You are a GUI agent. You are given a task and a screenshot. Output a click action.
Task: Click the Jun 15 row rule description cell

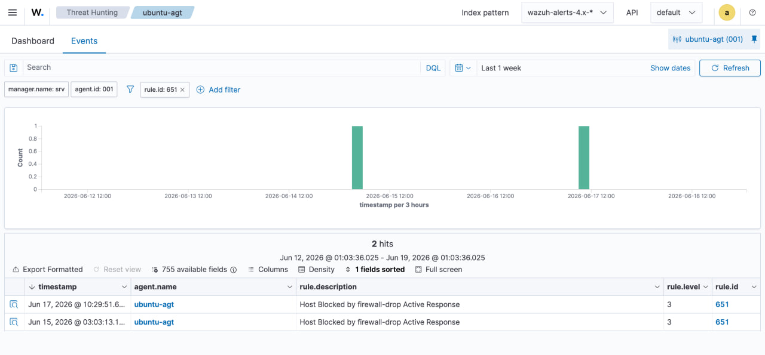(x=480, y=322)
